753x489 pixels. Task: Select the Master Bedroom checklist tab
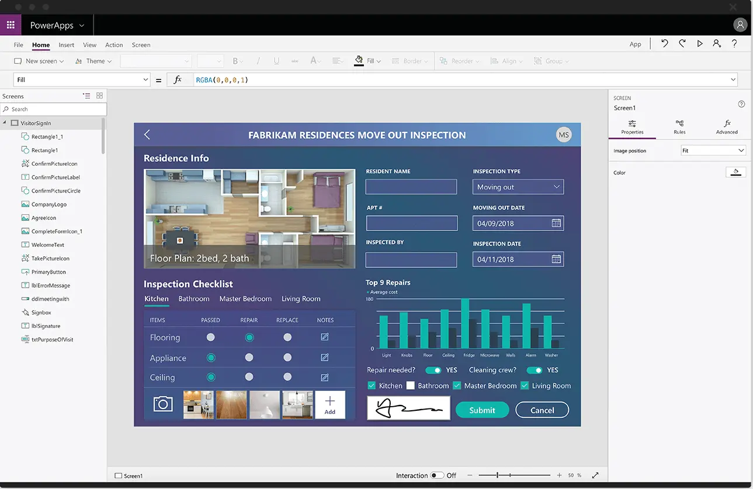coord(245,299)
